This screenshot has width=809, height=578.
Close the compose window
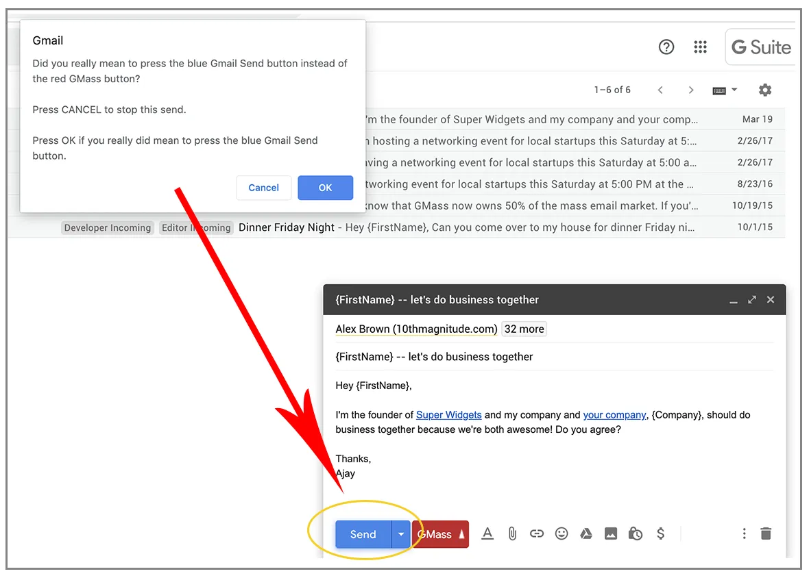coord(771,300)
